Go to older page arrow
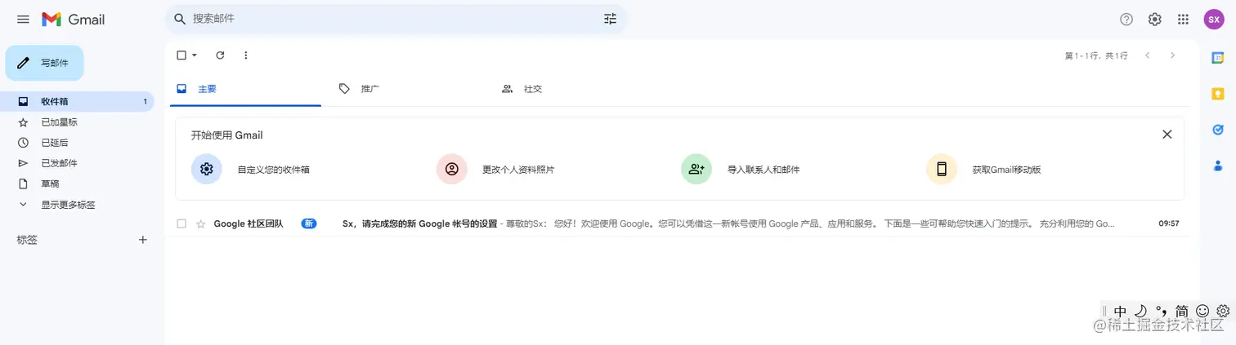 (1173, 55)
